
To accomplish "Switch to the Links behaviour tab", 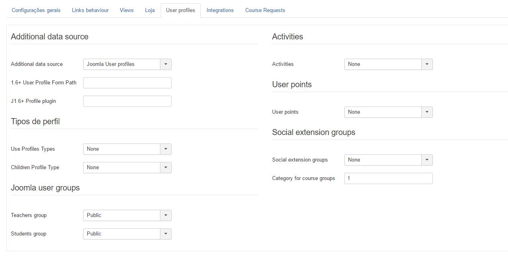I will 90,10.
